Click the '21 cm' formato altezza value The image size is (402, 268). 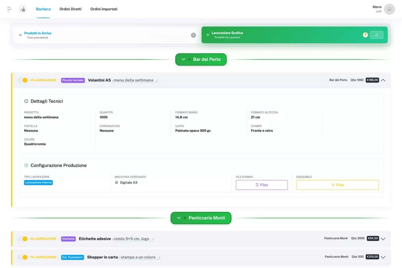[x=256, y=117]
